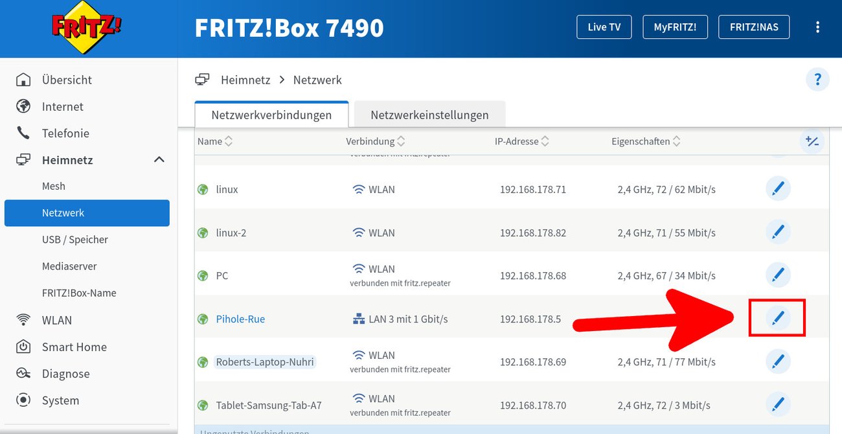Switch to the Netzwerkeinstellungen tab
The height and width of the screenshot is (434, 842).
tap(429, 115)
